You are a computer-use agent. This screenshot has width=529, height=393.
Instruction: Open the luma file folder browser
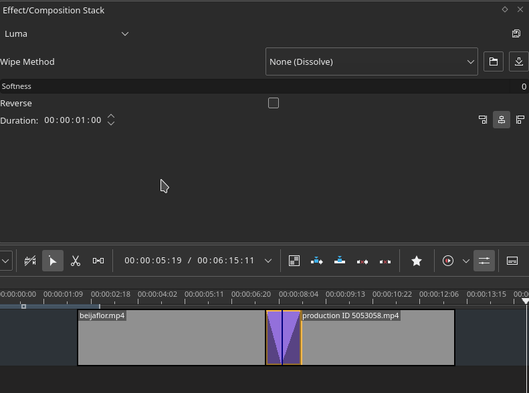pyautogui.click(x=494, y=61)
